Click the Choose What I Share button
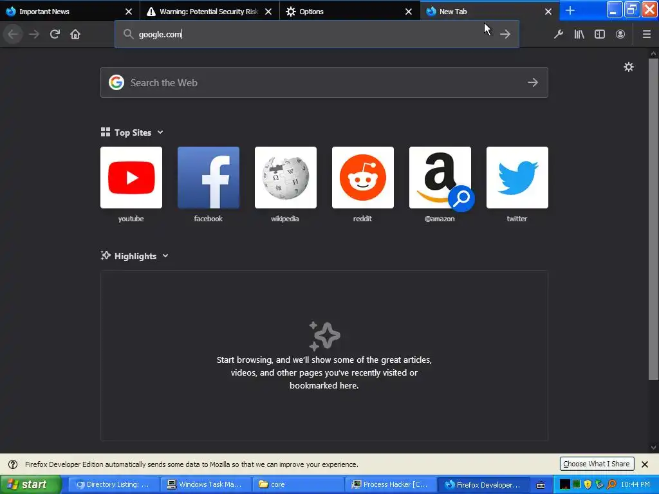The image size is (659, 494). coord(597,464)
